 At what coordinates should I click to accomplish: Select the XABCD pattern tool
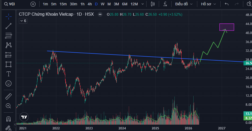[8, 45]
